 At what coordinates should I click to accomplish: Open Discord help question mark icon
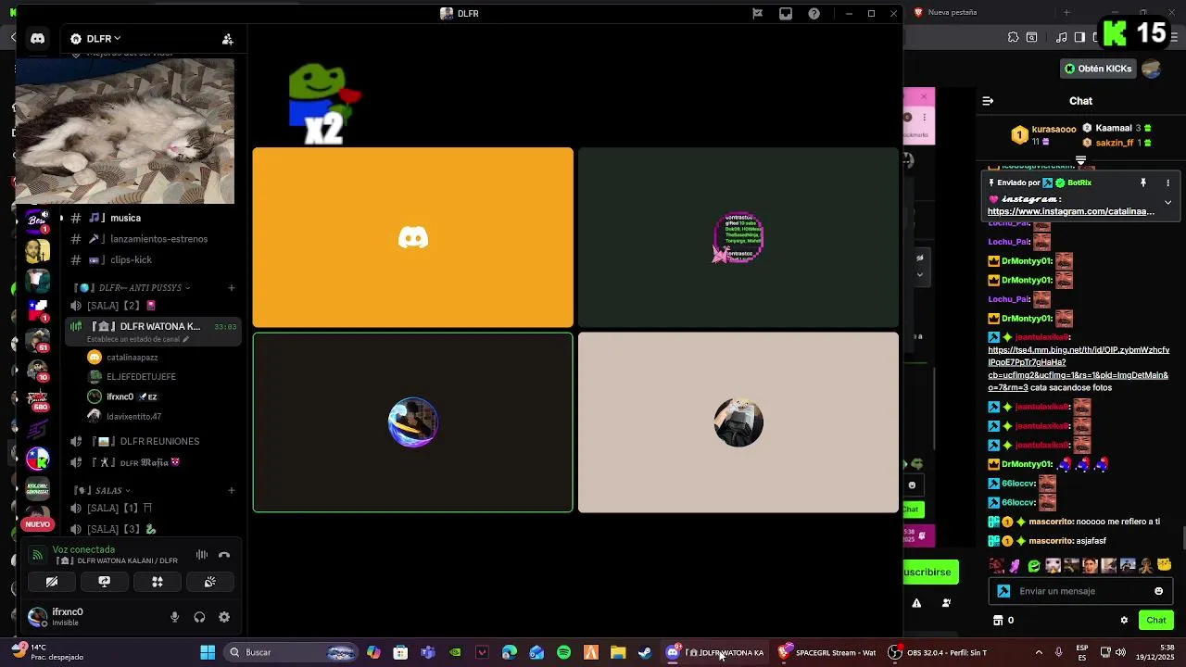tap(814, 14)
